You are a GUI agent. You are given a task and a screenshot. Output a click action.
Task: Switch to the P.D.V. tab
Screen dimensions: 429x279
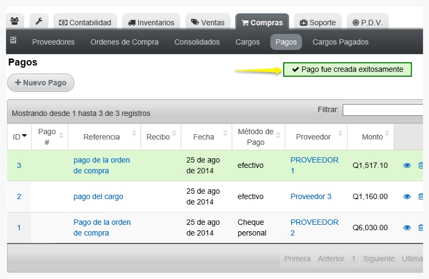pos(367,21)
